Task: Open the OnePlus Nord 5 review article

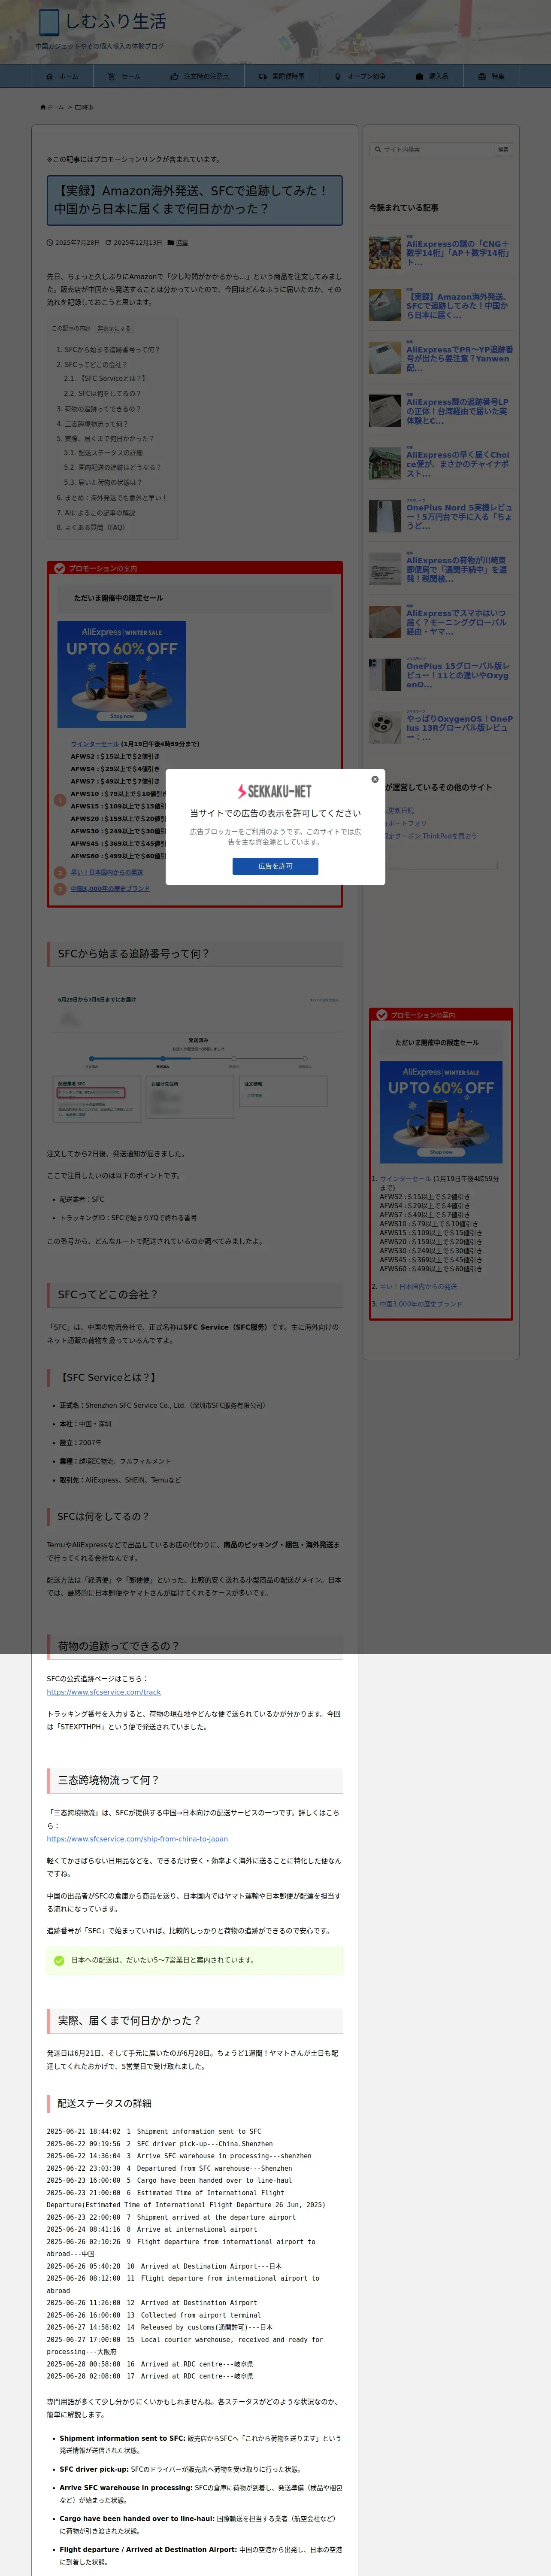Action: click(x=459, y=516)
